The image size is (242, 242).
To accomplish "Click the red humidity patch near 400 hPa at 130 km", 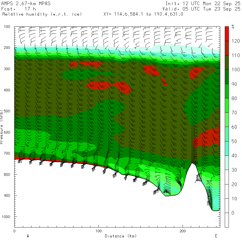I will (x=123, y=87).
